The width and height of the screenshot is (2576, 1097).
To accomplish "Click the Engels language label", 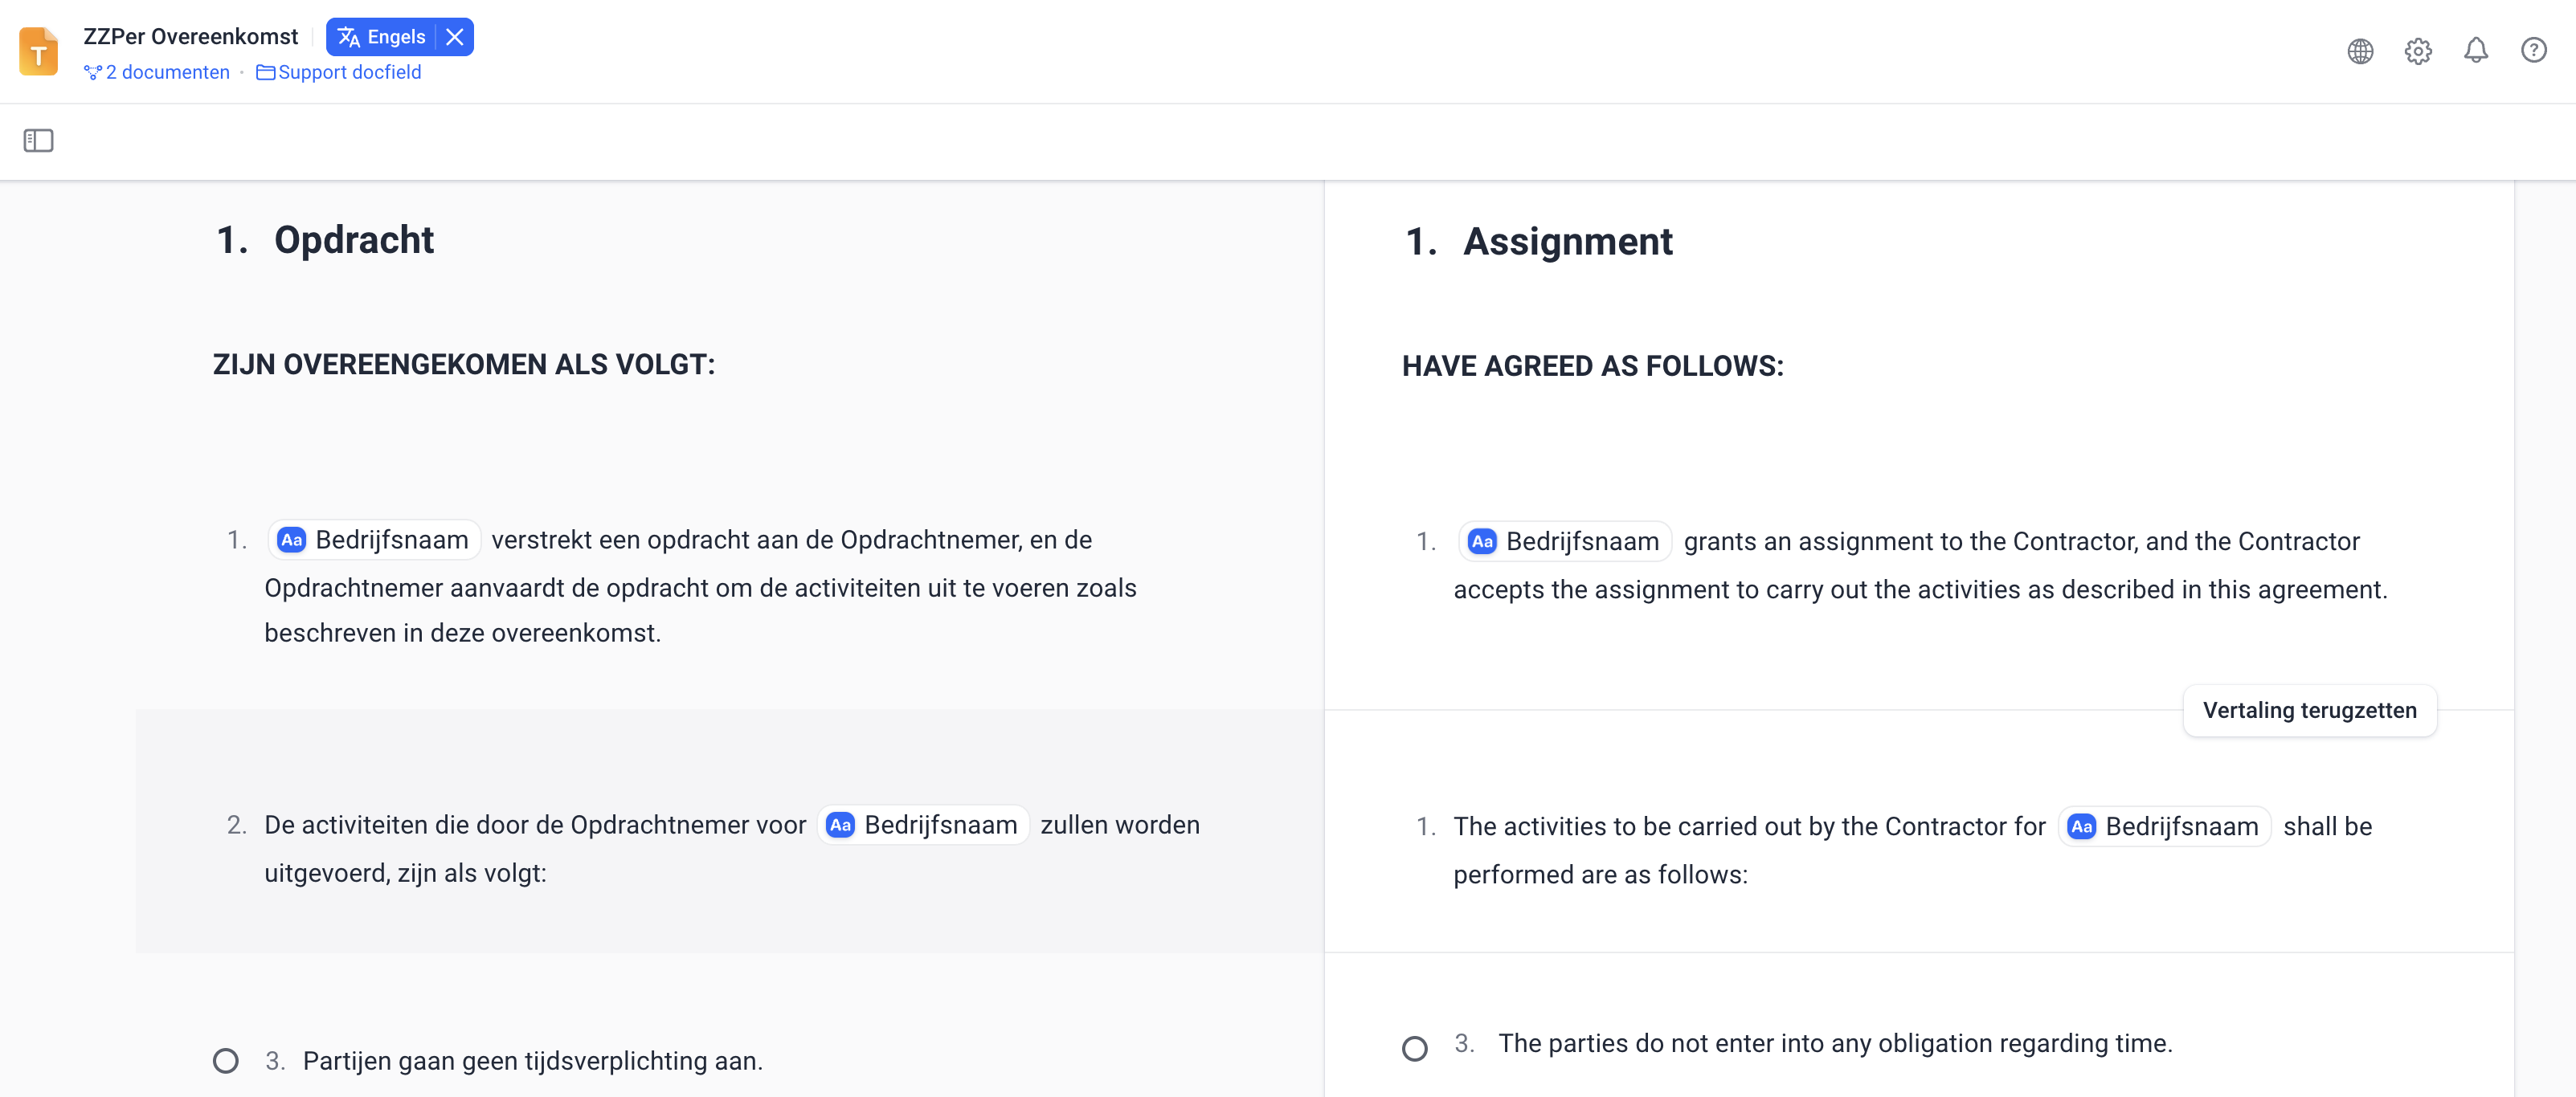I will pos(396,37).
